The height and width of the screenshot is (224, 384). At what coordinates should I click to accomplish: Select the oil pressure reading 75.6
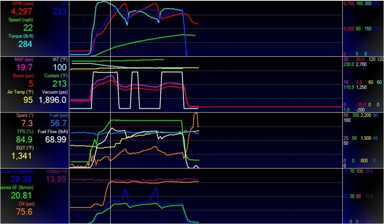click(x=24, y=212)
